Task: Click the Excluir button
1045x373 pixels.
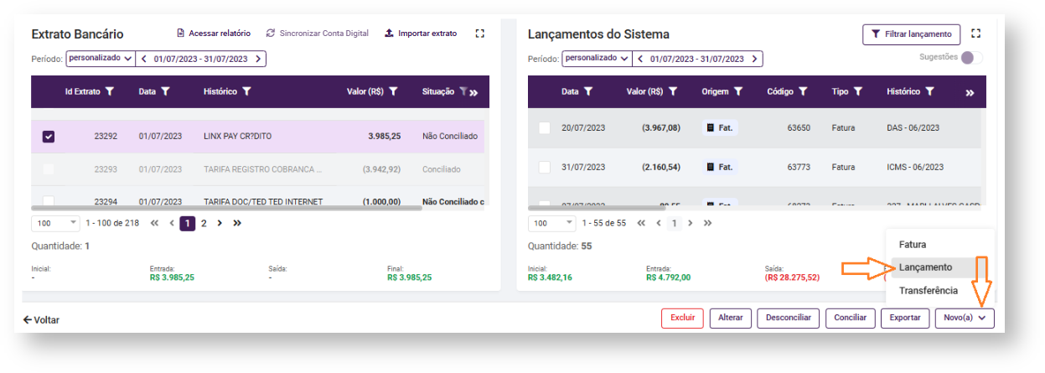Action: coord(682,319)
